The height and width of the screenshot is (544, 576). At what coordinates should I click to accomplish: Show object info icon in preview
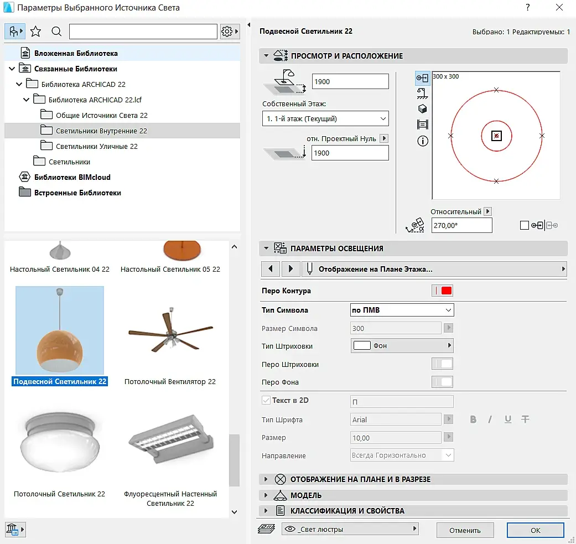(422, 141)
